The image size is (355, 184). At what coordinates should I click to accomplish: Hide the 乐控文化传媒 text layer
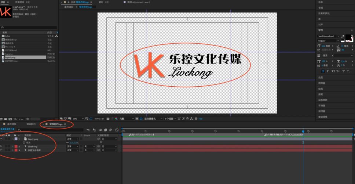(x=1, y=150)
